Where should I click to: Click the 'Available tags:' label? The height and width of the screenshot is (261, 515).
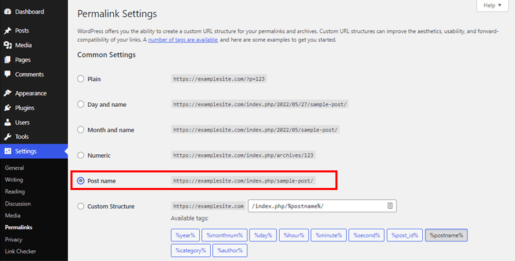click(x=190, y=218)
